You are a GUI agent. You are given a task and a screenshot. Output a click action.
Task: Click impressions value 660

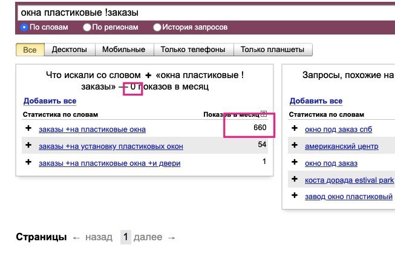[x=260, y=128]
